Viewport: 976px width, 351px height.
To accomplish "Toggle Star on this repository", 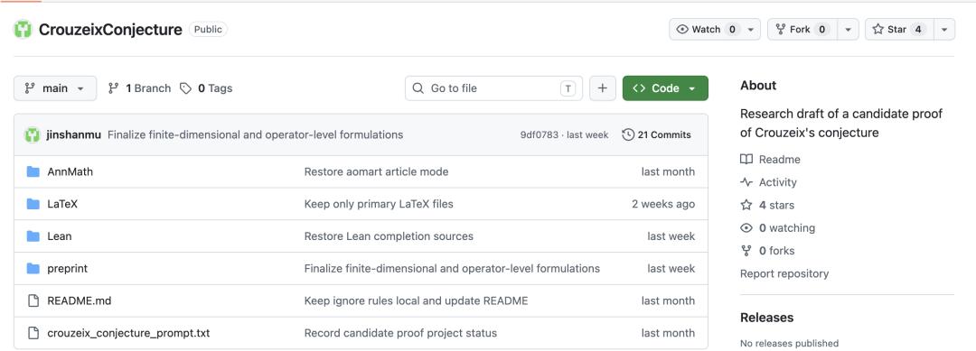I will click(899, 29).
